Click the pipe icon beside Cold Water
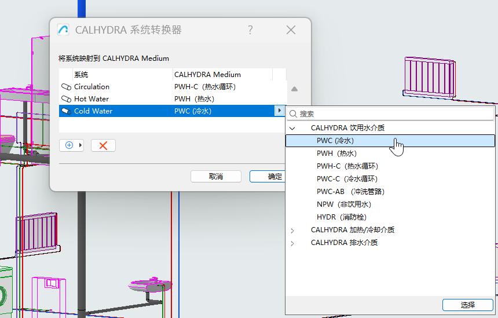 coord(66,111)
